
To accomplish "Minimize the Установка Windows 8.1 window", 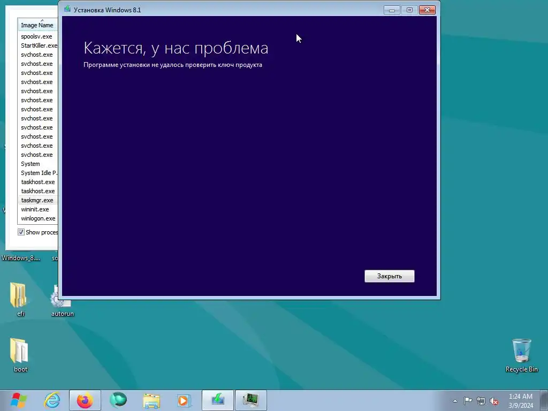I will 392,10.
